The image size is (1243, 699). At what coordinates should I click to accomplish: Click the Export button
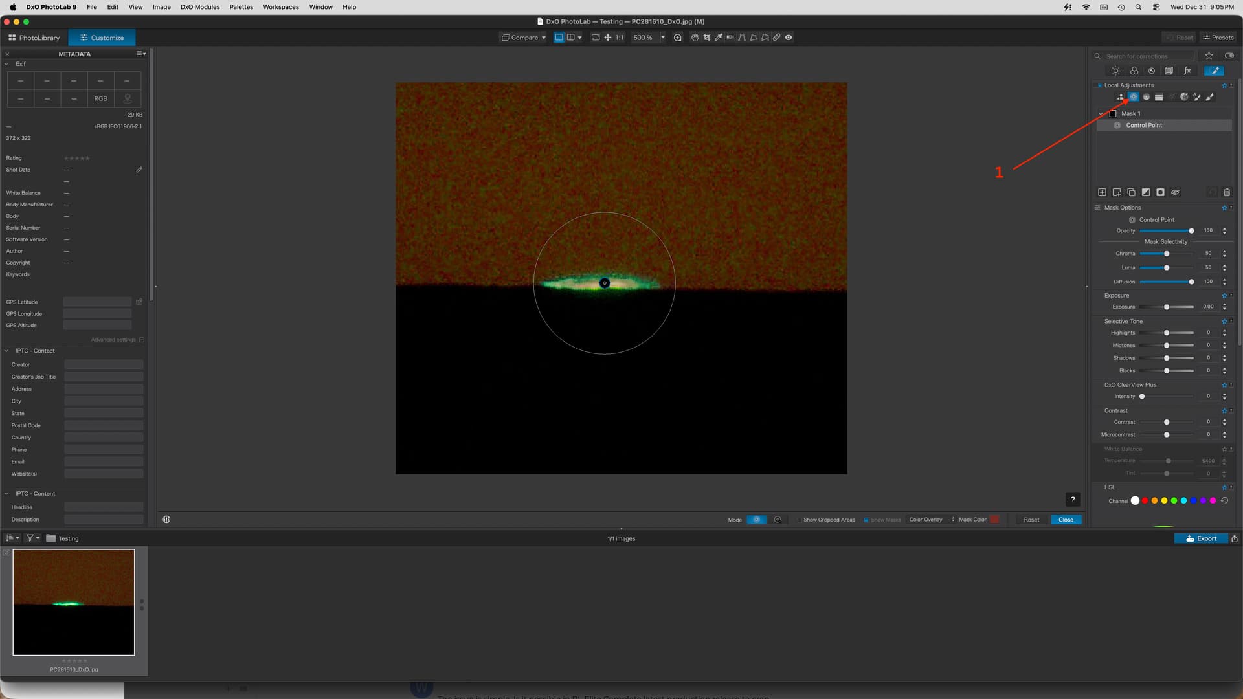click(x=1200, y=538)
